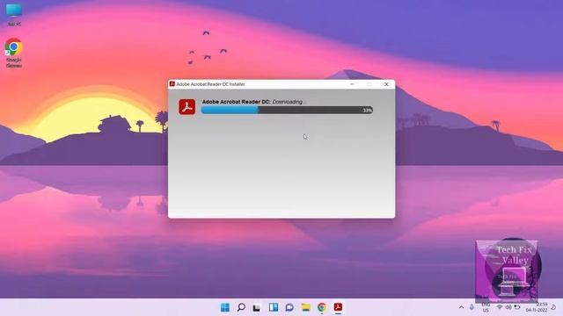The width and height of the screenshot is (563, 316).
Task: Open Wi-Fi network tray icon
Action: pos(500,307)
